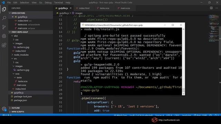Select the gulpfile.js editor tab

[x=63, y=8]
